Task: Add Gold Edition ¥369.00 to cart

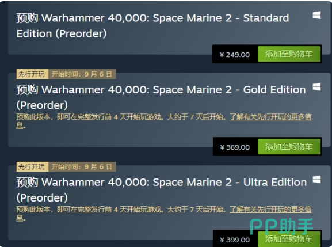Action: tap(289, 147)
